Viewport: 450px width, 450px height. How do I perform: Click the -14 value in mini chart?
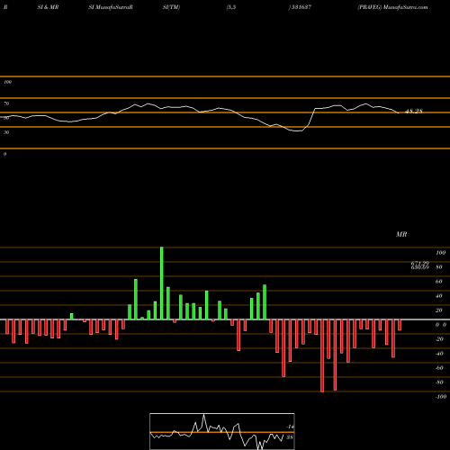pos(290,427)
